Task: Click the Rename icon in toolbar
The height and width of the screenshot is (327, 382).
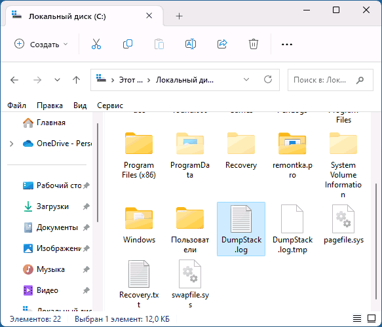Action: tap(191, 44)
